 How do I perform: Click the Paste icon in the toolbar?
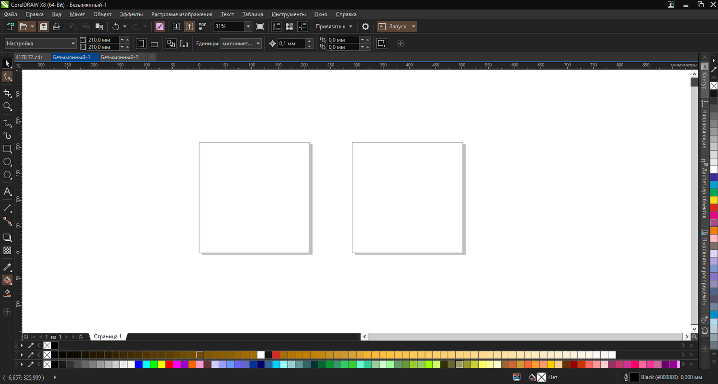point(99,27)
